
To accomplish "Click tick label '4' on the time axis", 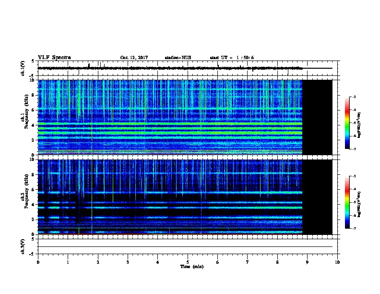I will pyautogui.click(x=158, y=262).
